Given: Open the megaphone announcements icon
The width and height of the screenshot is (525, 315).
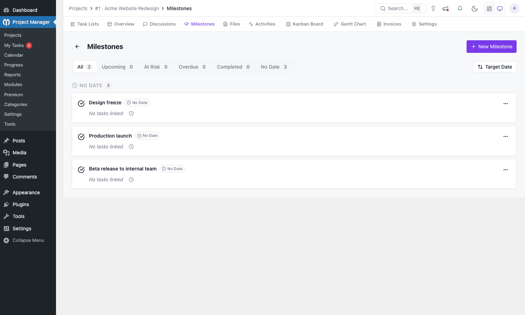Looking at the screenshot, I should pos(446,8).
